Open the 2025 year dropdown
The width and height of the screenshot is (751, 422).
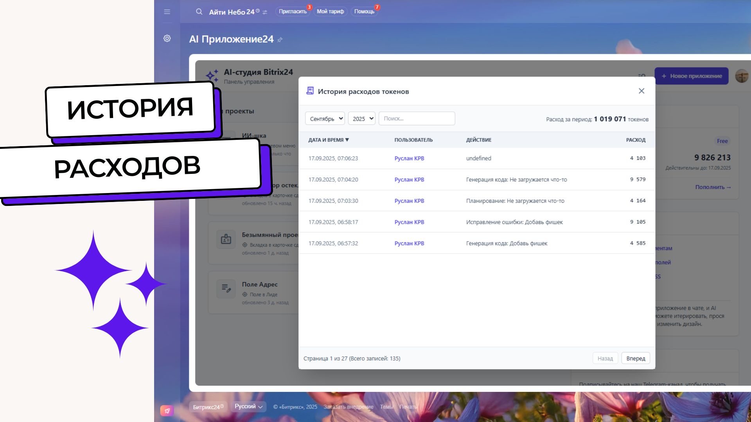[x=361, y=119]
